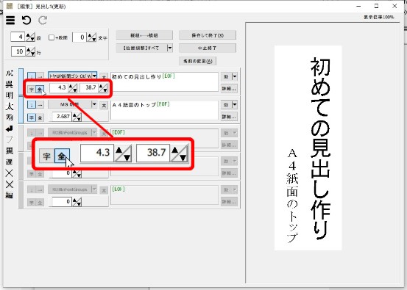Click the stepper beside the 38.7 field
Image resolution: width=407 pixels, height=290 pixels.
(x=103, y=88)
